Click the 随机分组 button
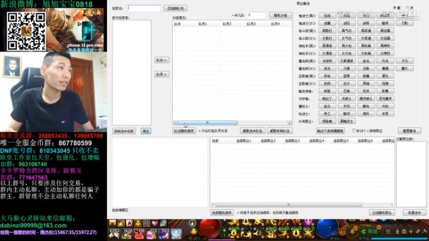Screen dimensions: 429x241 pos(280,16)
